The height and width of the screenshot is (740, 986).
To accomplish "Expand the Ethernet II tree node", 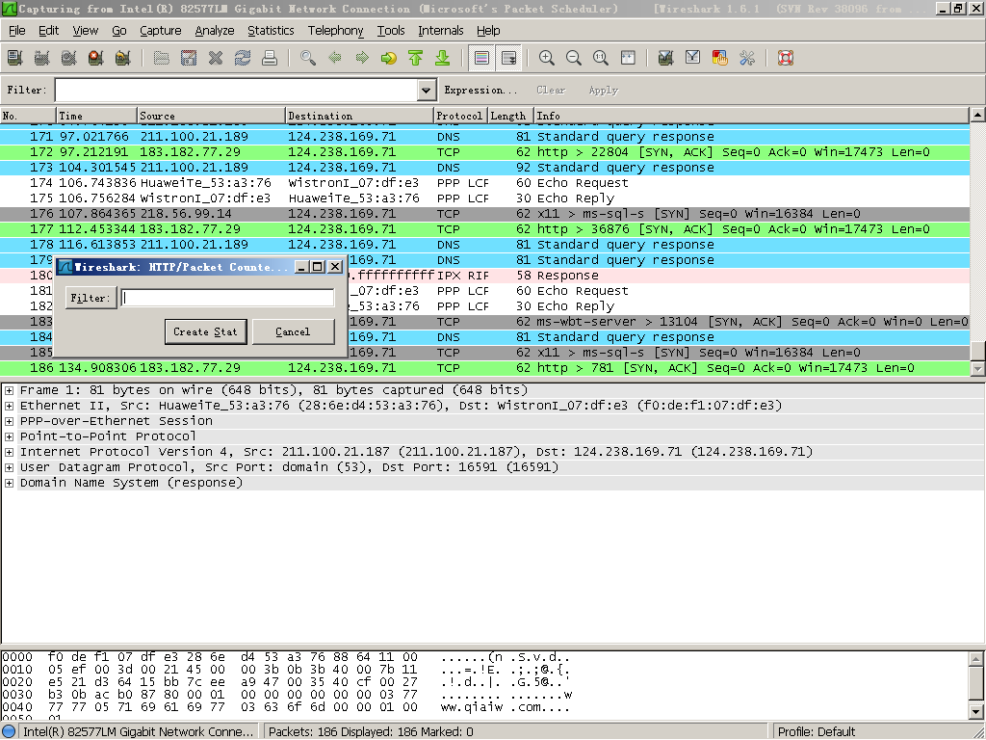I will (9, 406).
